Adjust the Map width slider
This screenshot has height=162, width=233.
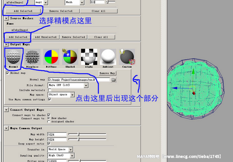coord(79,134)
